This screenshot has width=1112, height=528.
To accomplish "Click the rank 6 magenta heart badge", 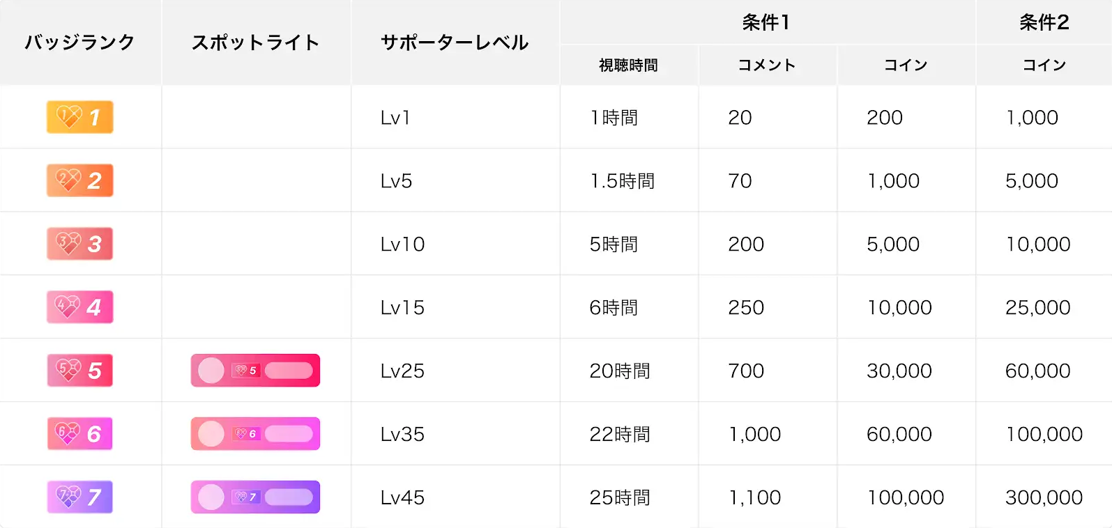I will pos(79,434).
